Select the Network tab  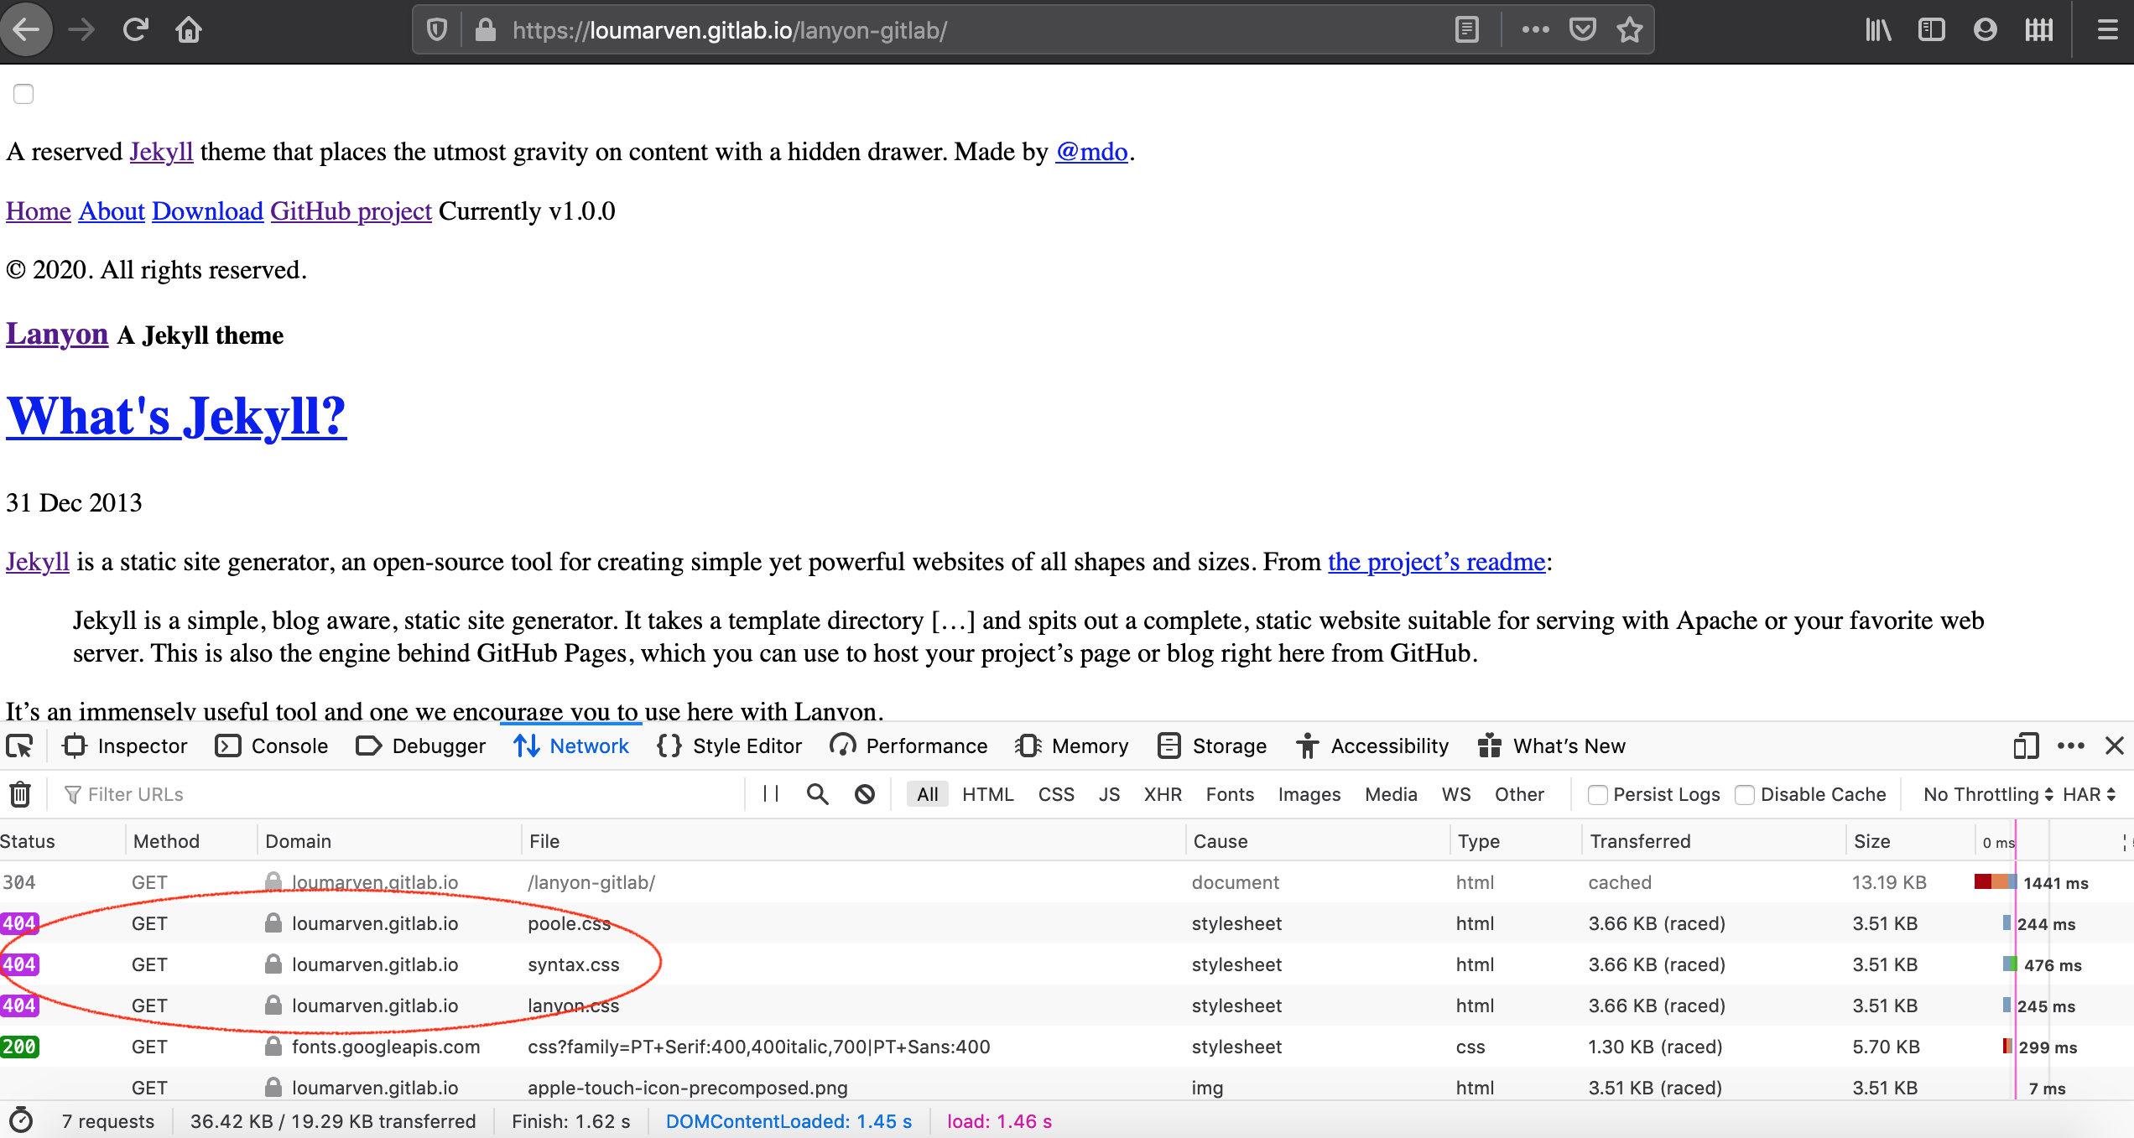point(571,746)
